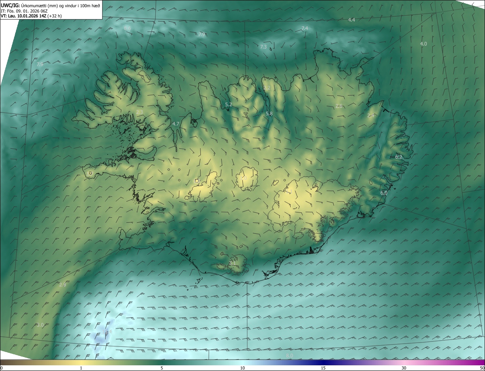This screenshot has height=371, width=485.
Task: Select the 4.4 value near top edge
Action: (x=351, y=20)
